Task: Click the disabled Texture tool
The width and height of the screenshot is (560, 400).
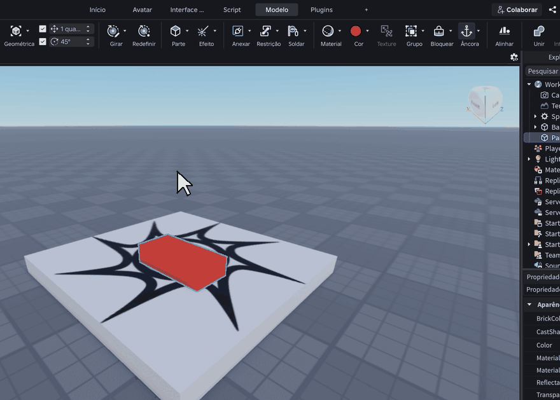Action: click(386, 36)
